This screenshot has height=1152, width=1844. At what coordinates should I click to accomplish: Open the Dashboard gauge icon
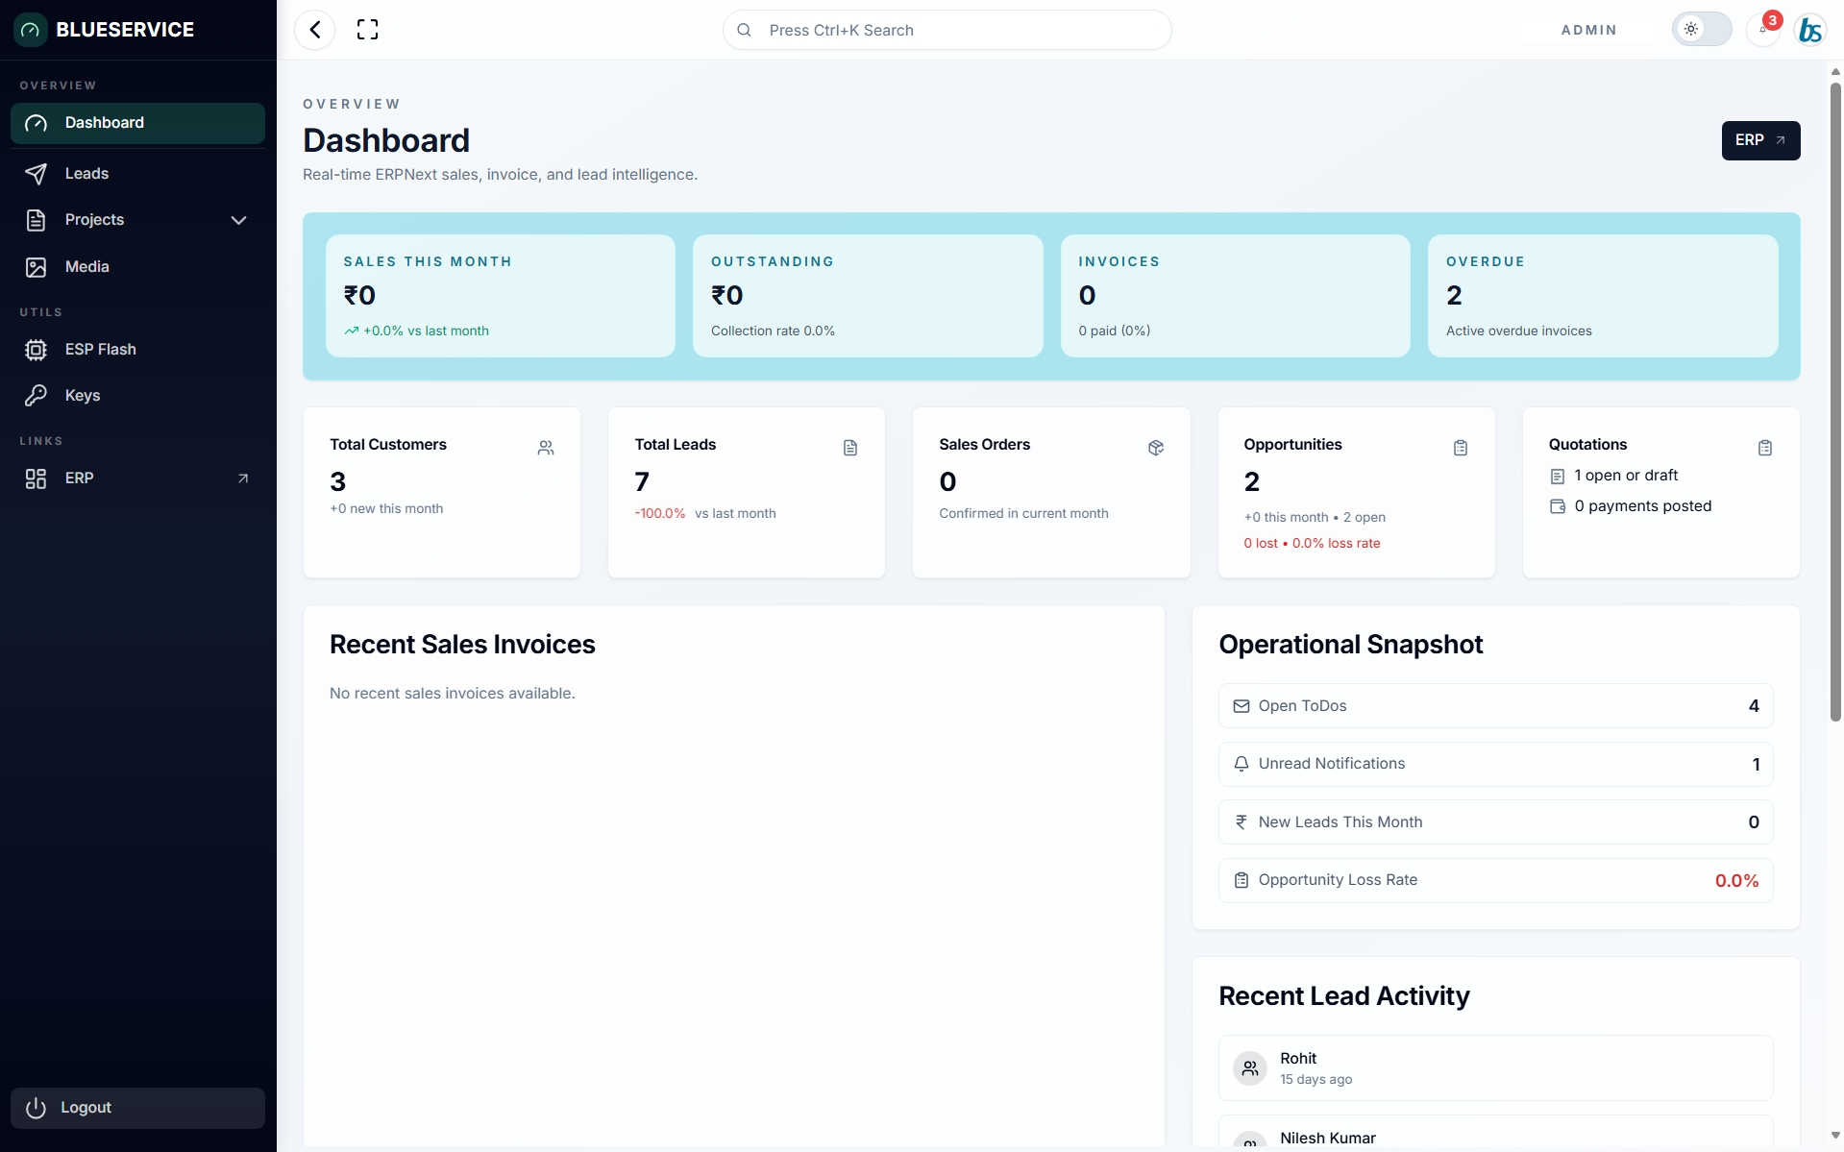point(36,123)
